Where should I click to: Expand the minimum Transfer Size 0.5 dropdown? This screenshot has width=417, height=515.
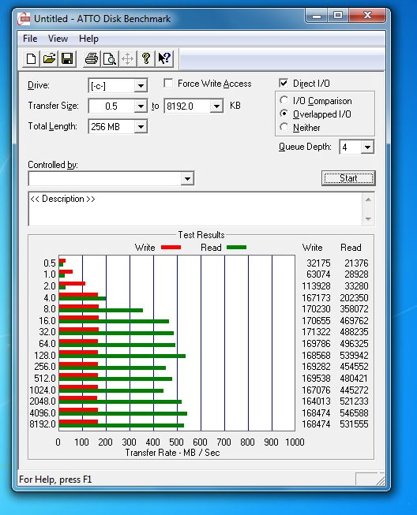tap(141, 106)
